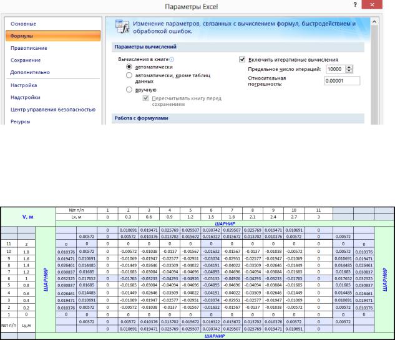Go to the Дополнительно category

pyautogui.click(x=29, y=72)
